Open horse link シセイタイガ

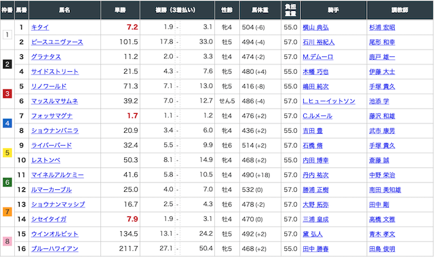point(49,219)
